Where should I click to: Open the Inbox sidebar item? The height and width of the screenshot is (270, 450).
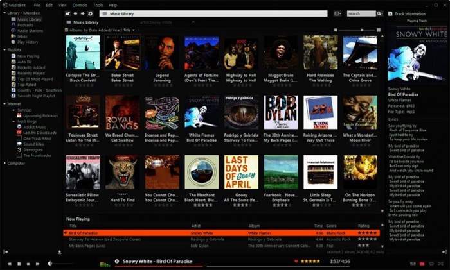point(22,37)
